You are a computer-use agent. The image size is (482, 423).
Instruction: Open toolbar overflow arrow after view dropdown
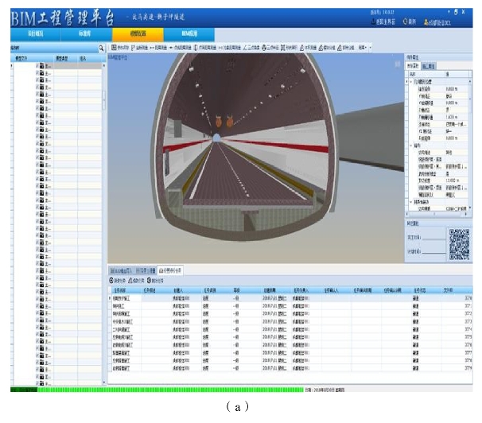tap(370, 48)
